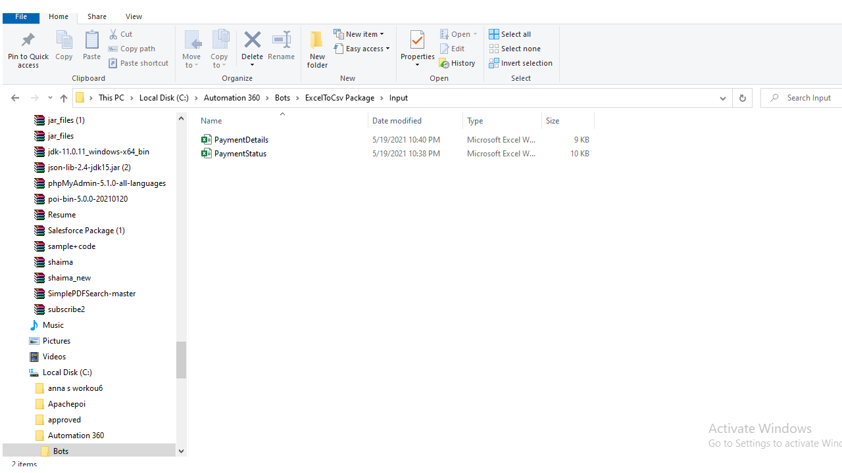Select the Automation 360 folder in tree
The height and width of the screenshot is (473, 842).
pyautogui.click(x=76, y=436)
